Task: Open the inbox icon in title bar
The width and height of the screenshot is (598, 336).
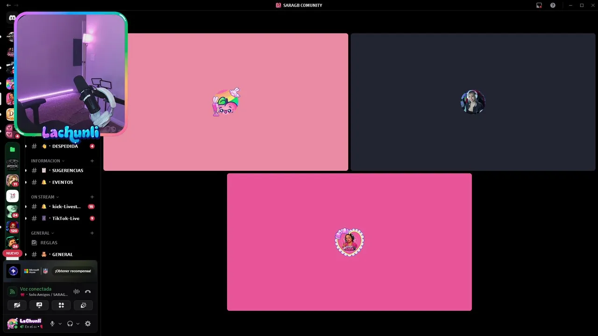Action: 539,5
